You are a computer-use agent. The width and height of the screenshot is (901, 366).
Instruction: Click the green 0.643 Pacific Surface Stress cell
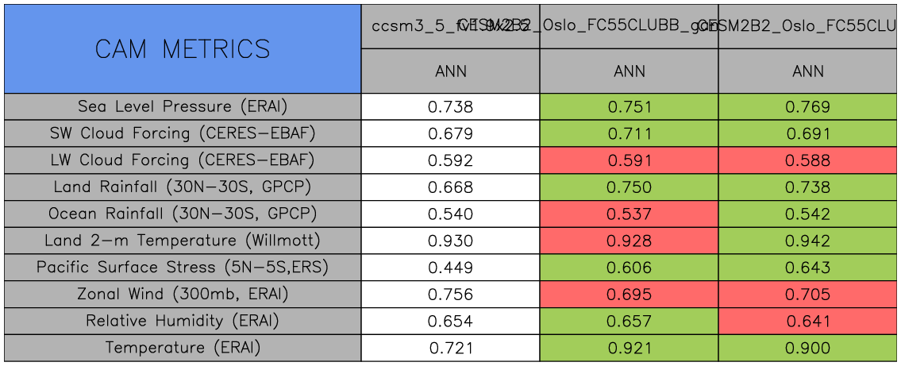point(808,268)
